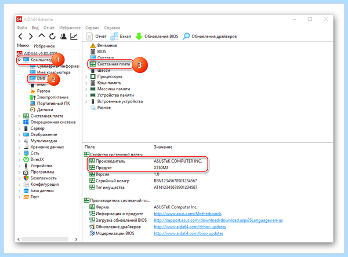Click Обновления драйверов toolbar button
Screen dimensions: 348x257
210,36
